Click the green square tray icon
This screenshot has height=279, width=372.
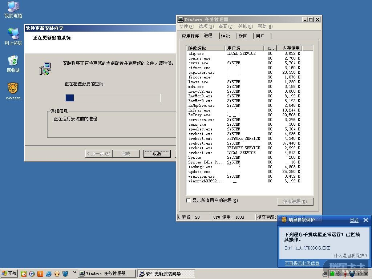click(332, 274)
